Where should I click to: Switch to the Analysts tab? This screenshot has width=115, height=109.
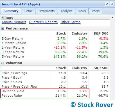click(x=66, y=11)
